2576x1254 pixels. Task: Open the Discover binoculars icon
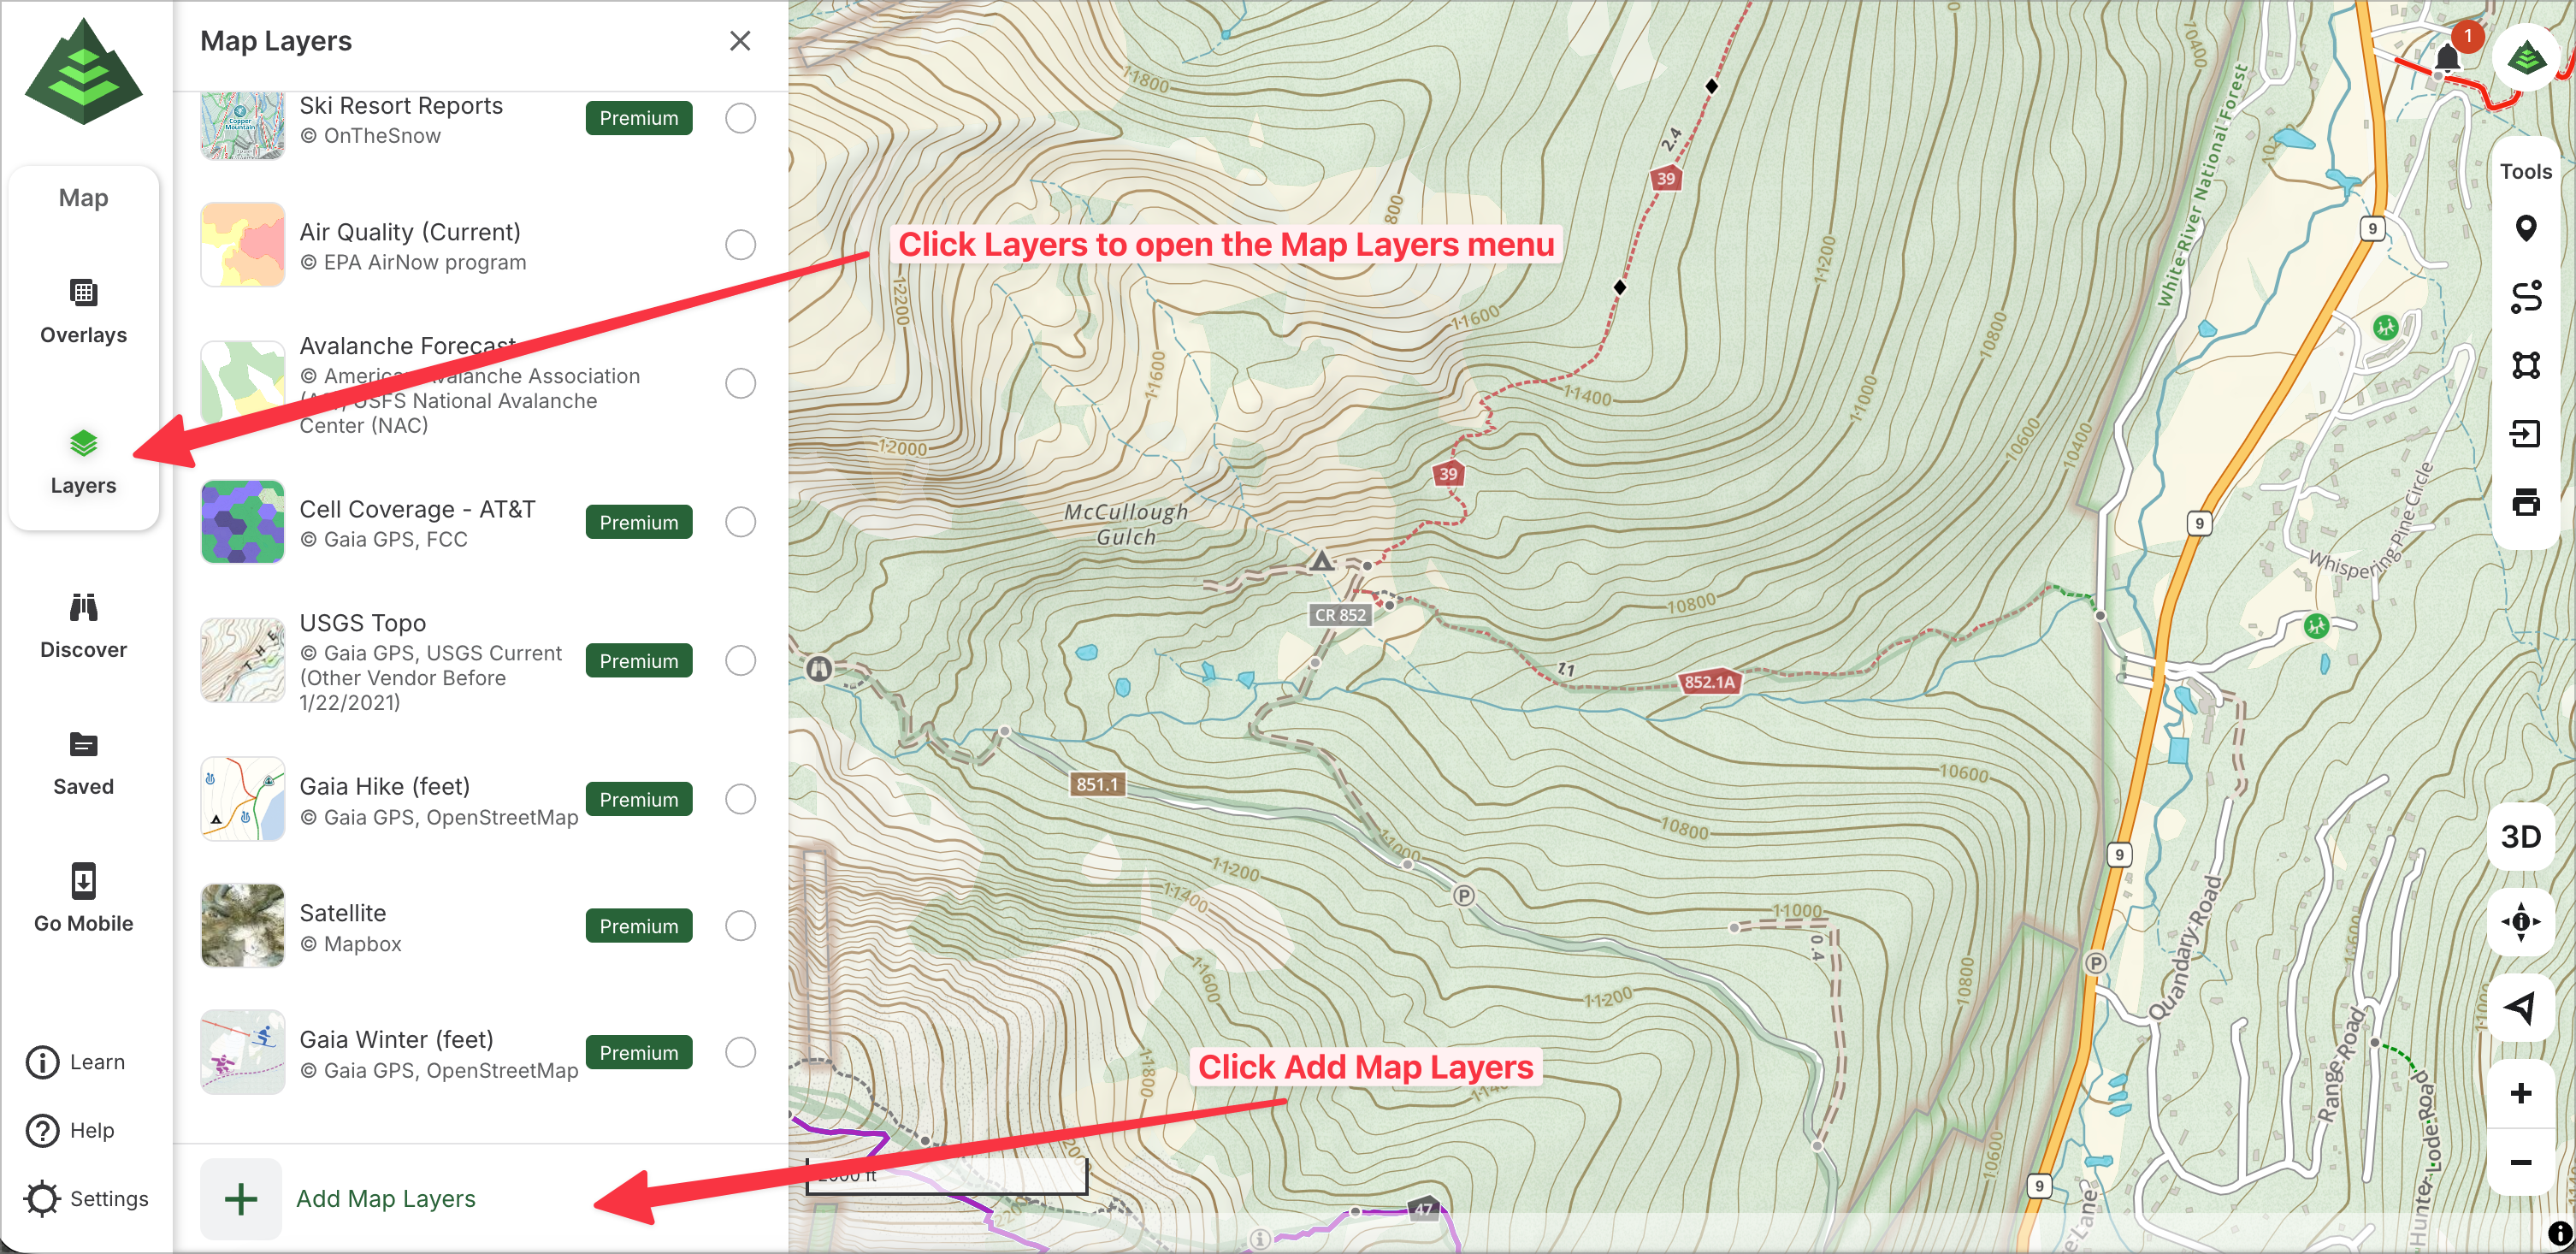tap(83, 608)
